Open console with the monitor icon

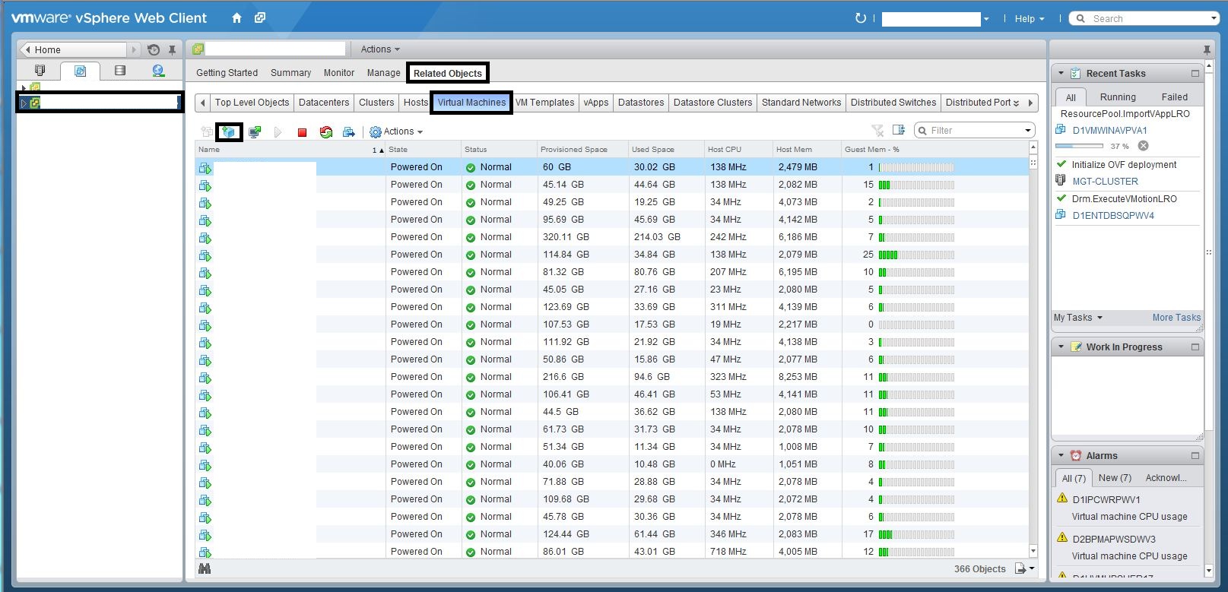click(x=255, y=132)
